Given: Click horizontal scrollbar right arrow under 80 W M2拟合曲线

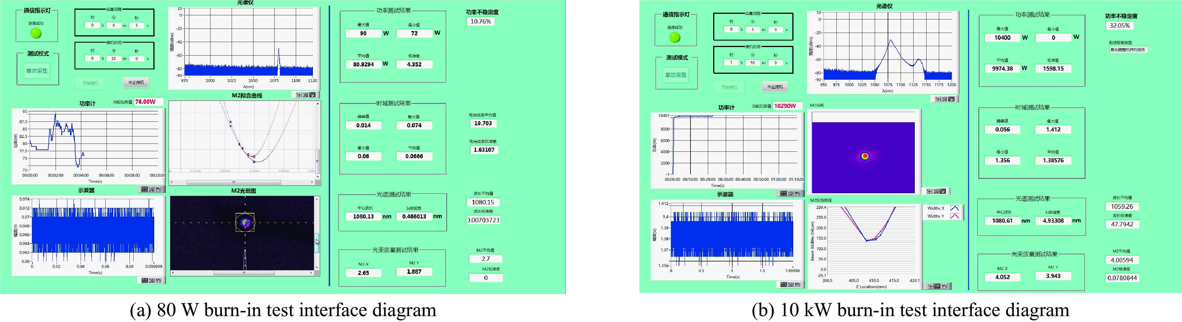Looking at the screenshot, I should pyautogui.click(x=312, y=182).
